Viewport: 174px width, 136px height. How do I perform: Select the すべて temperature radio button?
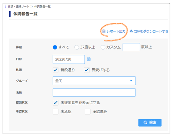pyautogui.click(x=55, y=47)
